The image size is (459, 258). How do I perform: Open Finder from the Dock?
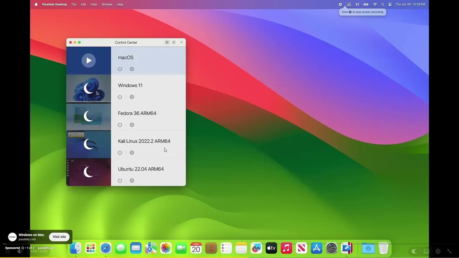click(x=76, y=248)
